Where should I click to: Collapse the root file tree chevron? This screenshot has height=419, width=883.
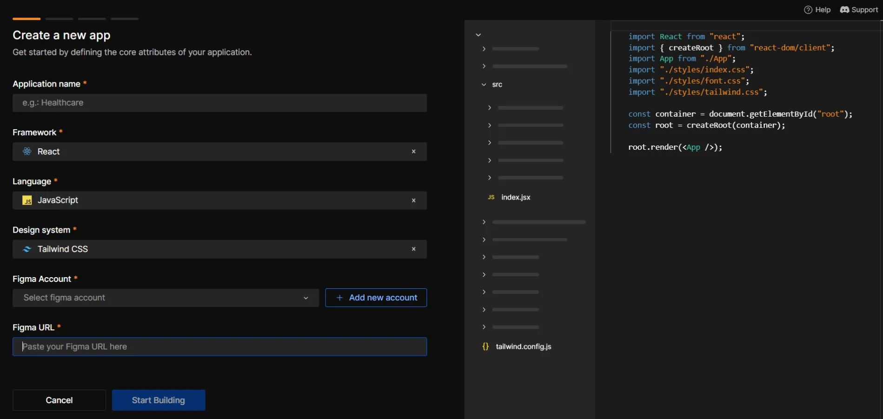click(478, 35)
